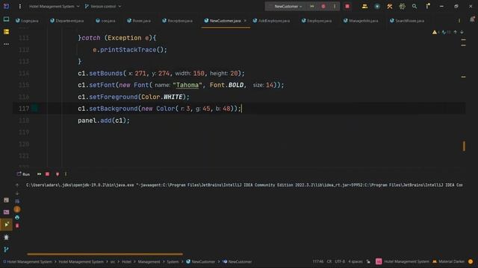Show more tool windows ellipsis in sidebar
Image resolution: width=478 pixels, height=268 pixels.
click(x=6, y=44)
